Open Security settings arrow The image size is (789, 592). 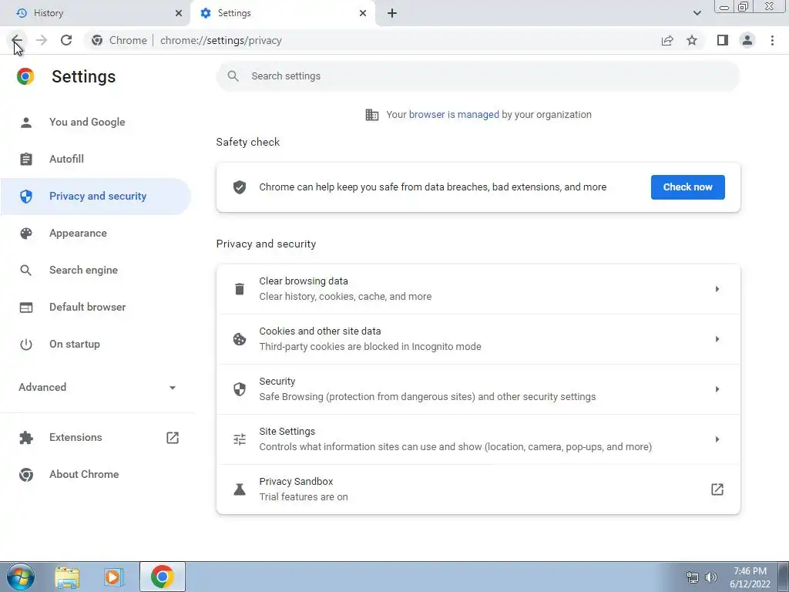coord(717,389)
